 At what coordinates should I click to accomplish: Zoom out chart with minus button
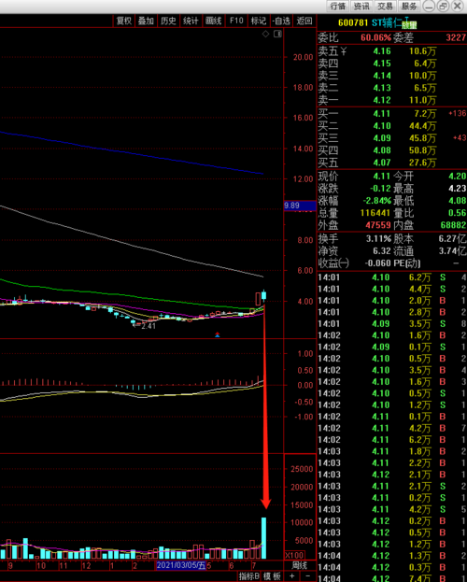307,576
